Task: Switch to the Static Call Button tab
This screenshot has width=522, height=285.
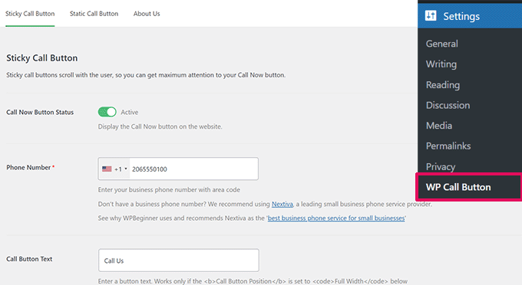Action: click(94, 14)
